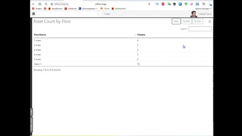
Task: Open the Почта bookmark
Action: click(105, 9)
